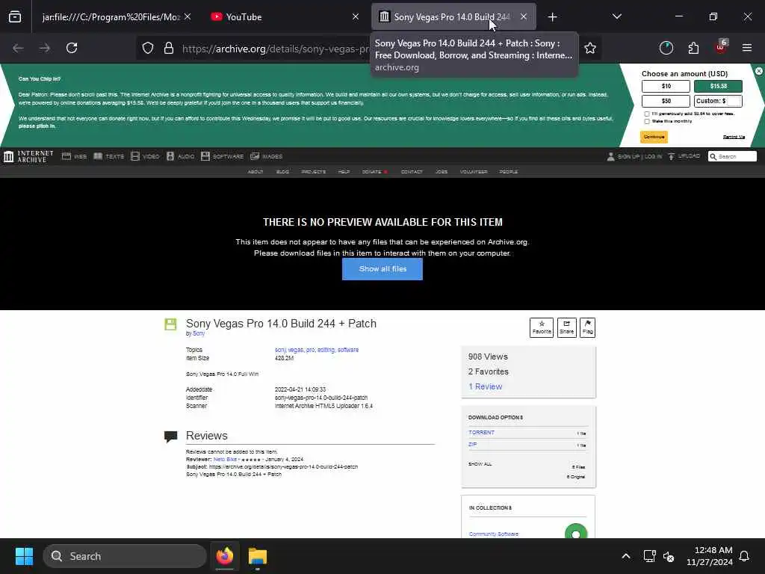Open Firefox View icon at tab bar start
The image size is (765, 574).
(15, 17)
